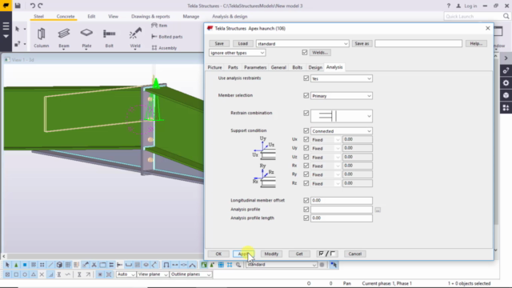
Task: Click the Quick Launch search magnifier
Action: [x=506, y=16]
